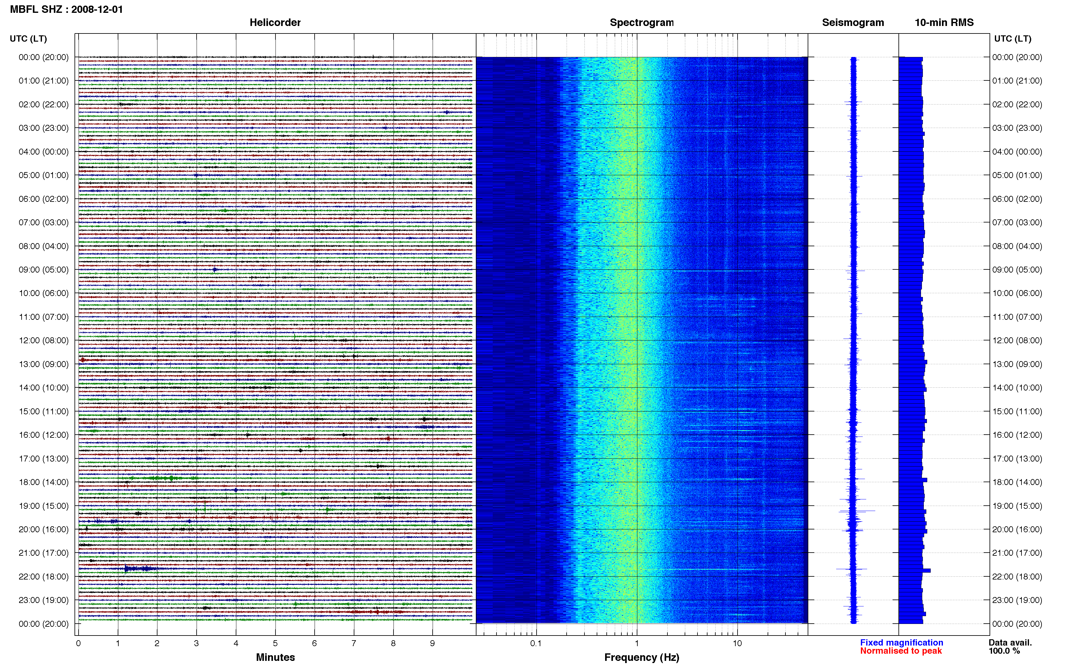Click the blue helicorder blip on the 09:00 trace
Viewport: 1070px width, 669px height.
215,269
